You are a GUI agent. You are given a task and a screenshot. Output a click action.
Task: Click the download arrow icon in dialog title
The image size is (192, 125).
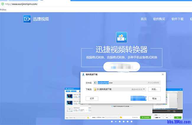tap(83, 75)
